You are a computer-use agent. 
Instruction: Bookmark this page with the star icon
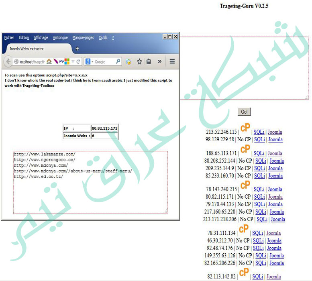139,61
